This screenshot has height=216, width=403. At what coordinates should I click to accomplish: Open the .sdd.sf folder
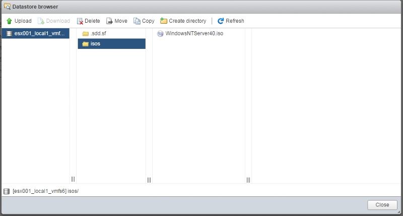[98, 34]
